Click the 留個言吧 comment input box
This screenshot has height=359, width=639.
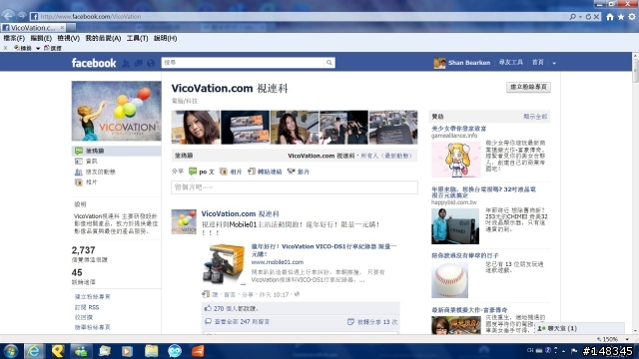[x=295, y=187]
